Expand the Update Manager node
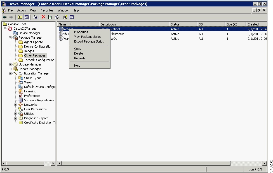Image resolution: width=273 pixels, height=173 pixels. (10, 64)
